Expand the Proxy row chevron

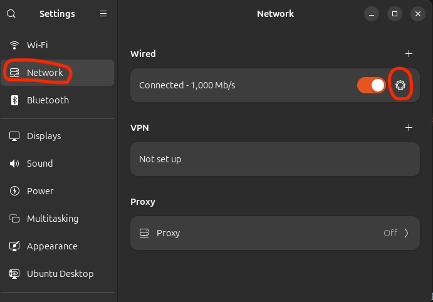(x=406, y=233)
